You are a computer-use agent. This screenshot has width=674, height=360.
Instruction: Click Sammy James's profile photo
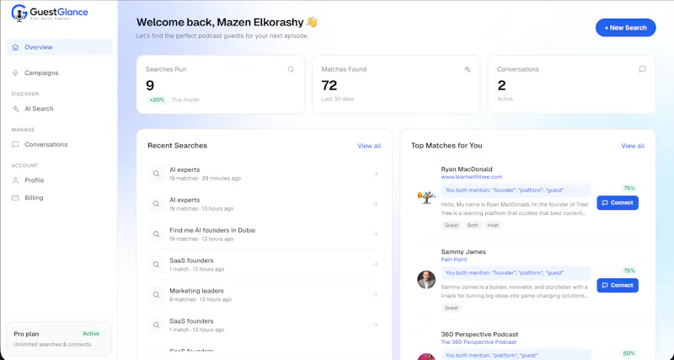426,280
